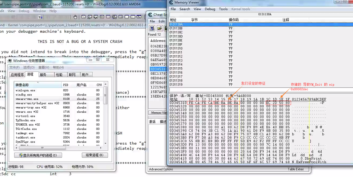Screen dimensions: 353x177
Task: Open WinDbg Window menu
Action: [39, 11]
